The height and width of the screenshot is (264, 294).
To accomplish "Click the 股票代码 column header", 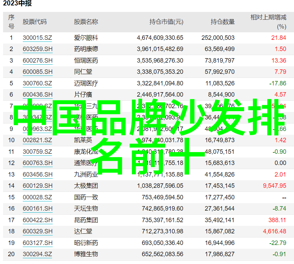I will tap(35, 22).
